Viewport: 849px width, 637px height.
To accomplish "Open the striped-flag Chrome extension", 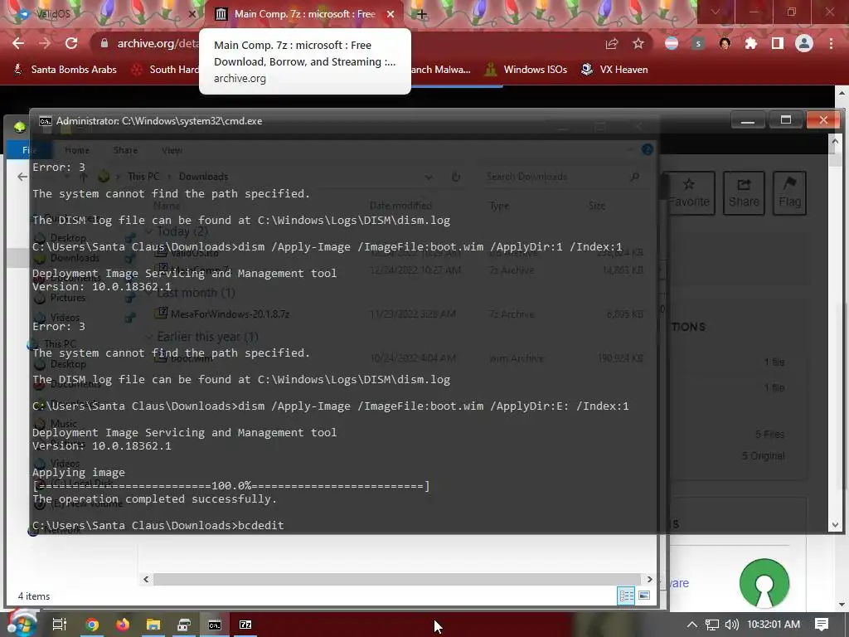I will tap(672, 44).
